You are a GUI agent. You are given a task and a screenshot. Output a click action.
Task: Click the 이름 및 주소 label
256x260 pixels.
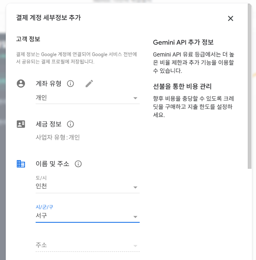(x=52, y=164)
